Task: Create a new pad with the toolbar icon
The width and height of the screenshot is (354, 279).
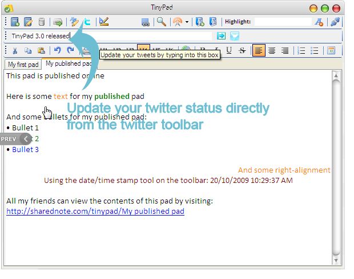Action: (15, 22)
